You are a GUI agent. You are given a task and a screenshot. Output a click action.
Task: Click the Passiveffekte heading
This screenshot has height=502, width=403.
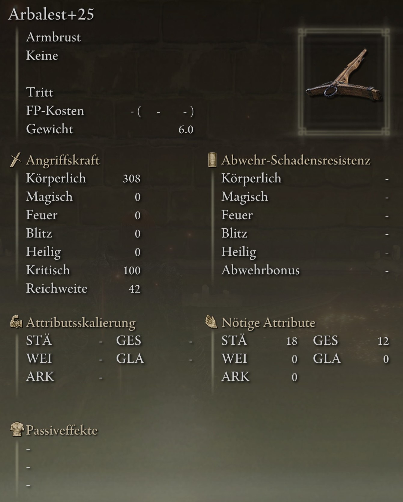click(62, 430)
